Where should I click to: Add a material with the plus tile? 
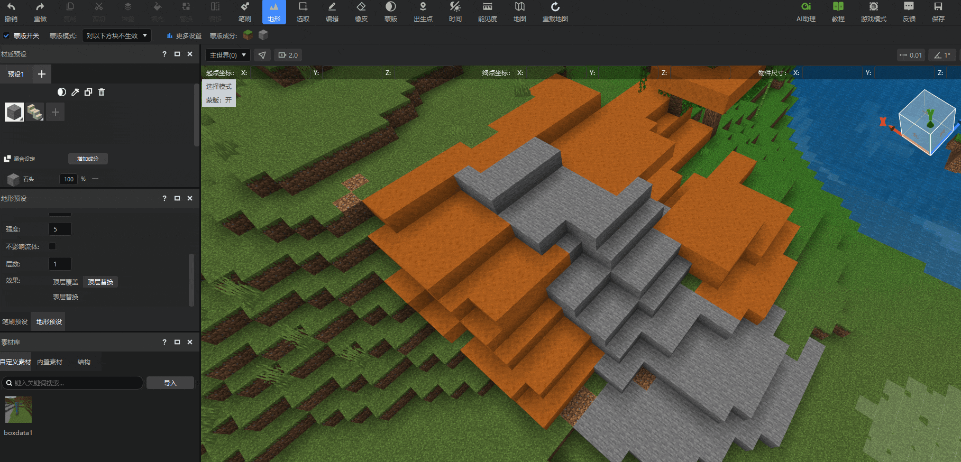(56, 112)
